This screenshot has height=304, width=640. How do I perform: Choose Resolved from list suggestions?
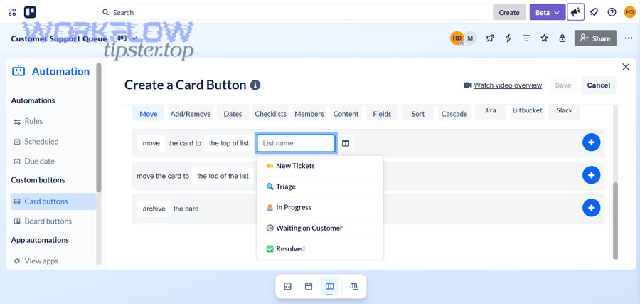coord(320,249)
